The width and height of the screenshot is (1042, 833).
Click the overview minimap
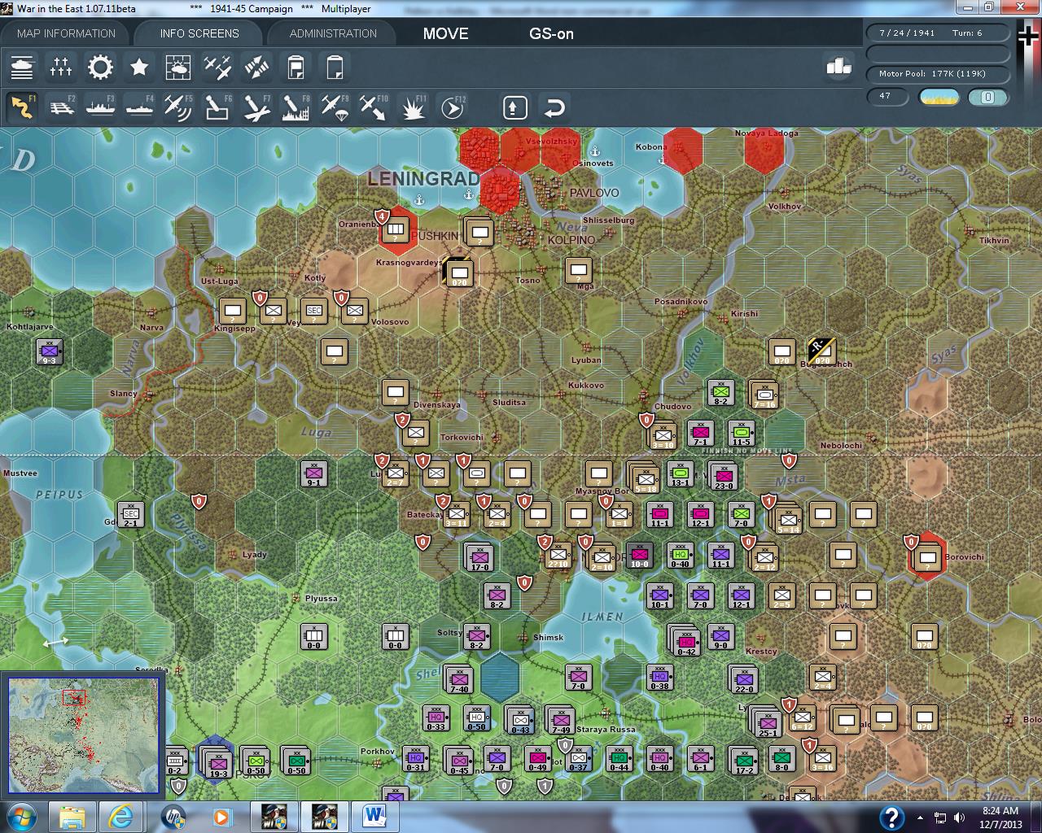(83, 734)
